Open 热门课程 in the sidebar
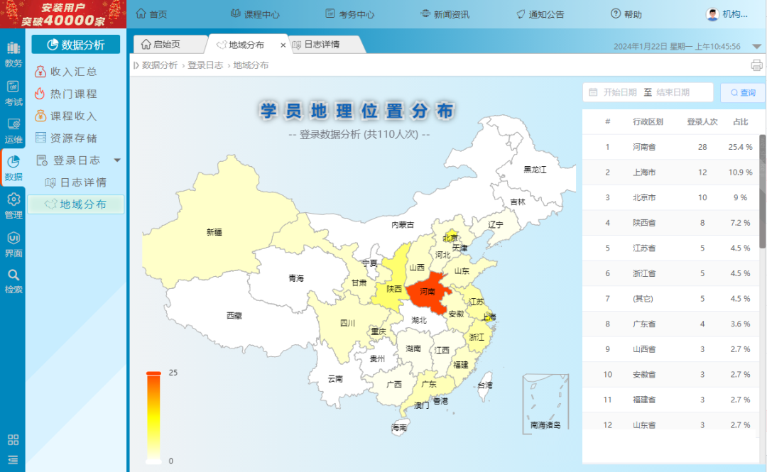Screen dimensions: 767x472 (x=73, y=94)
